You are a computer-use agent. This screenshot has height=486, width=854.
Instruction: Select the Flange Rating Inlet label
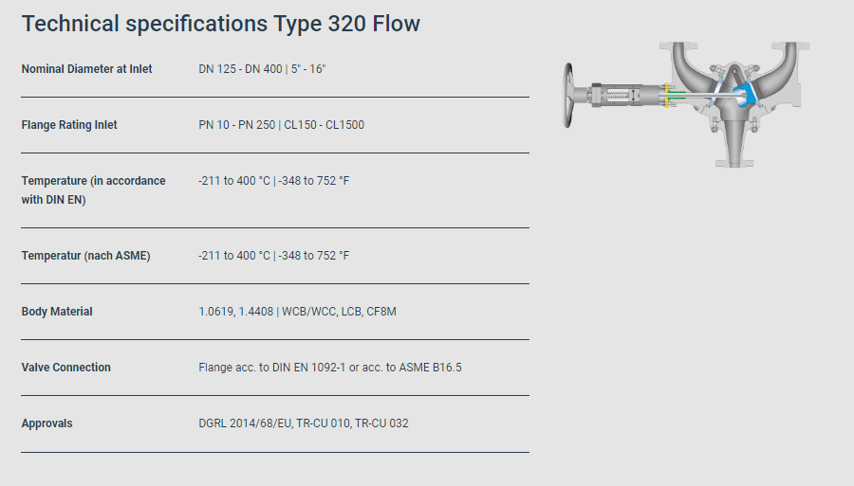(x=69, y=125)
